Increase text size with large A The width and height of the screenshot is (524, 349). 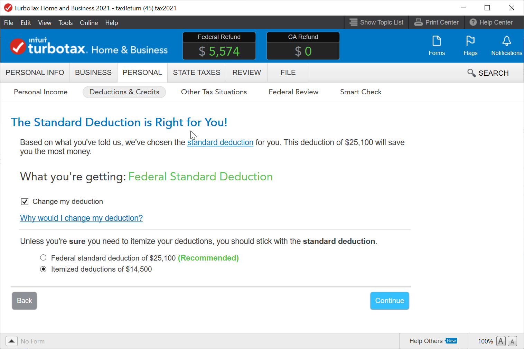(501, 341)
